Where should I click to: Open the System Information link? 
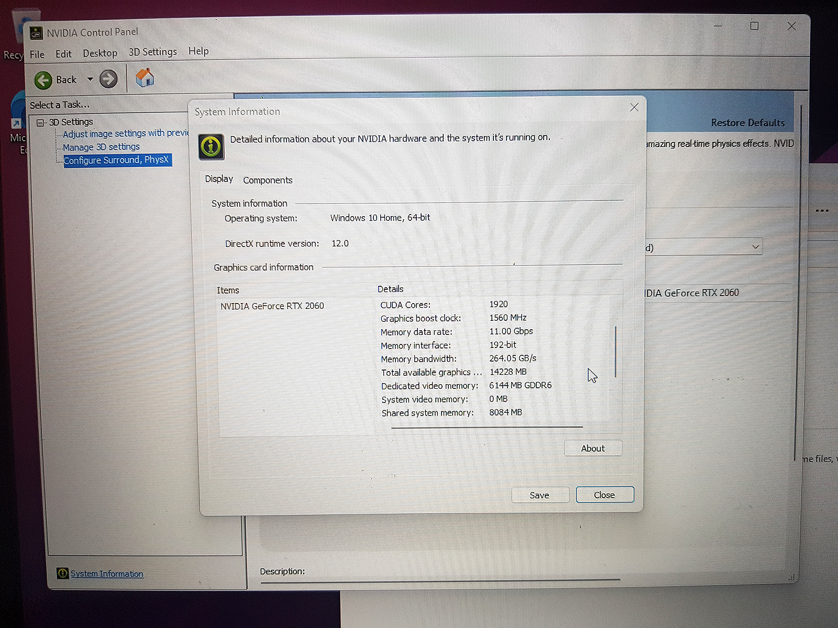pyautogui.click(x=107, y=574)
